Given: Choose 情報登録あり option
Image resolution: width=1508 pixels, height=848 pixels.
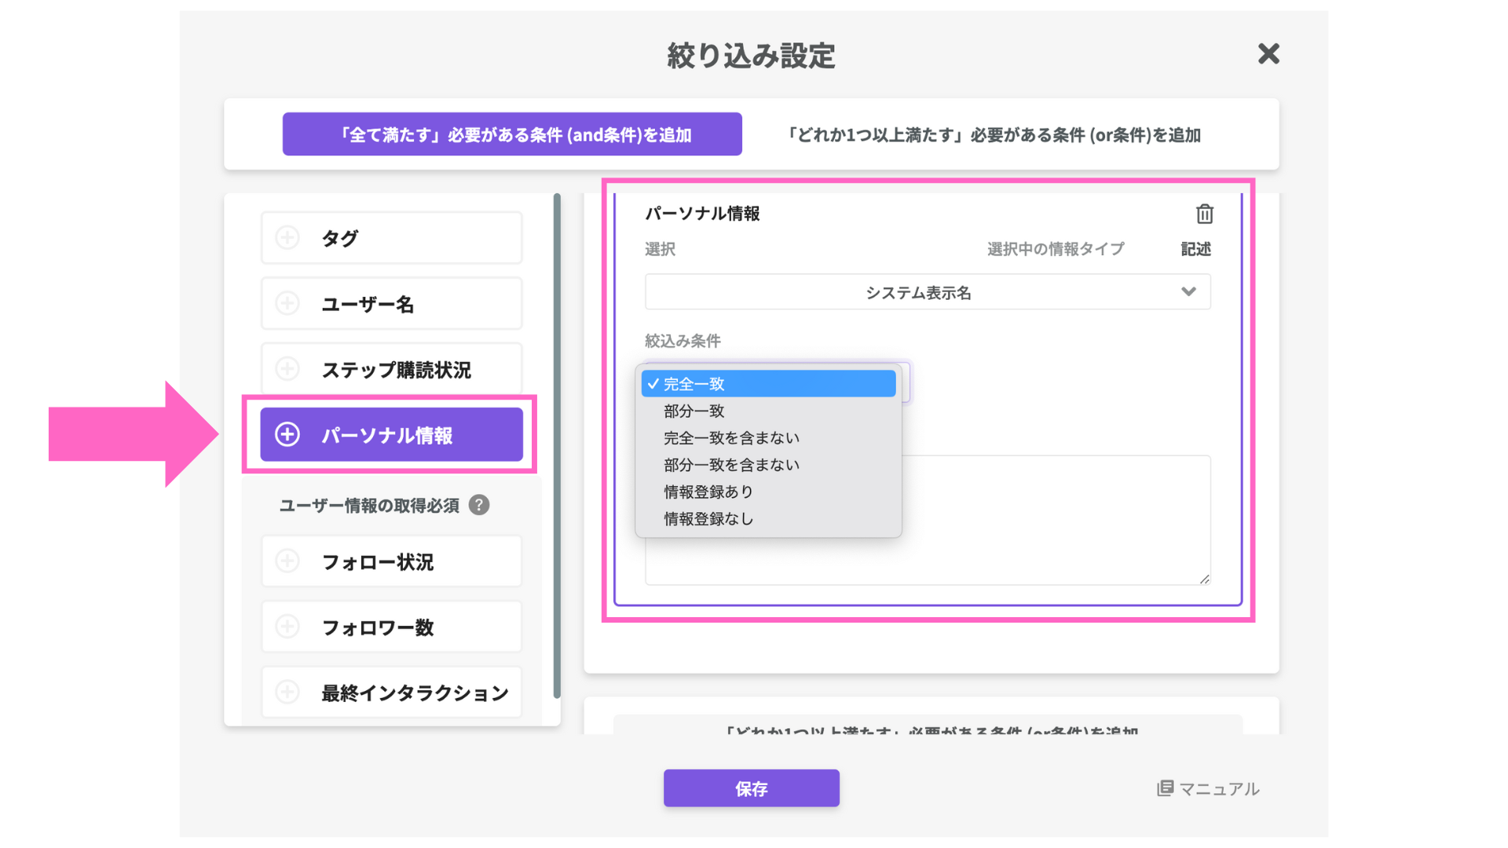Looking at the screenshot, I should 708,492.
